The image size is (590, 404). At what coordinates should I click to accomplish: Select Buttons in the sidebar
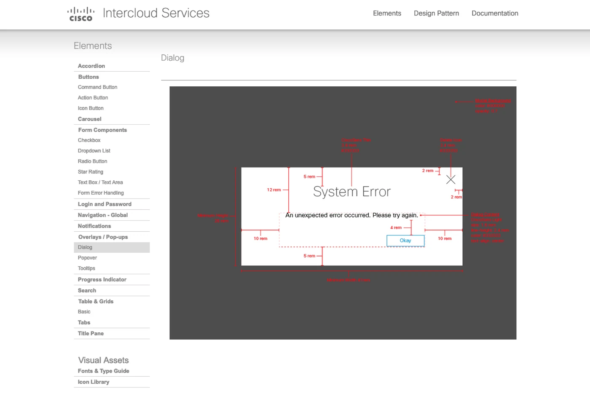[x=88, y=77]
